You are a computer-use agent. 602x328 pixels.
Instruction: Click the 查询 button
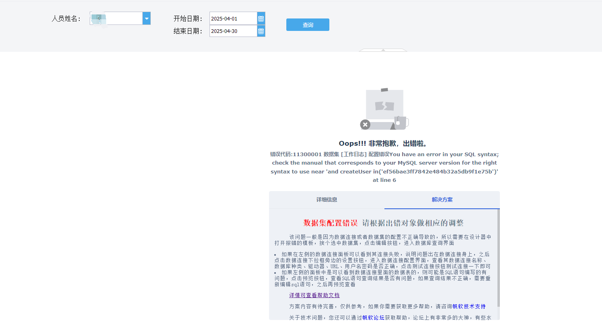(x=308, y=25)
